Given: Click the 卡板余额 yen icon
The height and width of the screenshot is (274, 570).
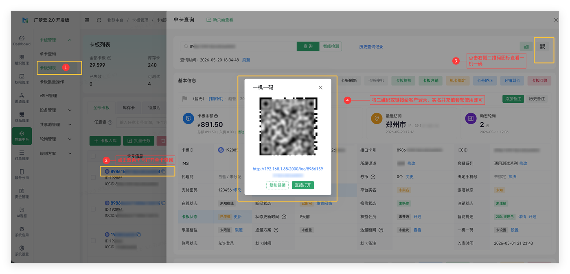Looking at the screenshot, I should coord(188,119).
